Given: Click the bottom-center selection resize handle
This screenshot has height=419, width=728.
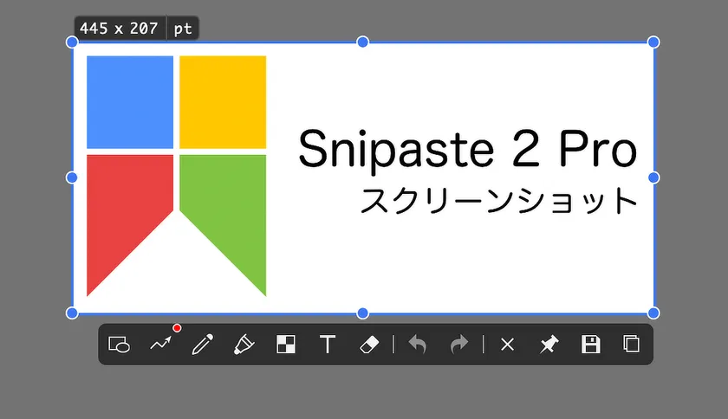Looking at the screenshot, I should click(363, 313).
